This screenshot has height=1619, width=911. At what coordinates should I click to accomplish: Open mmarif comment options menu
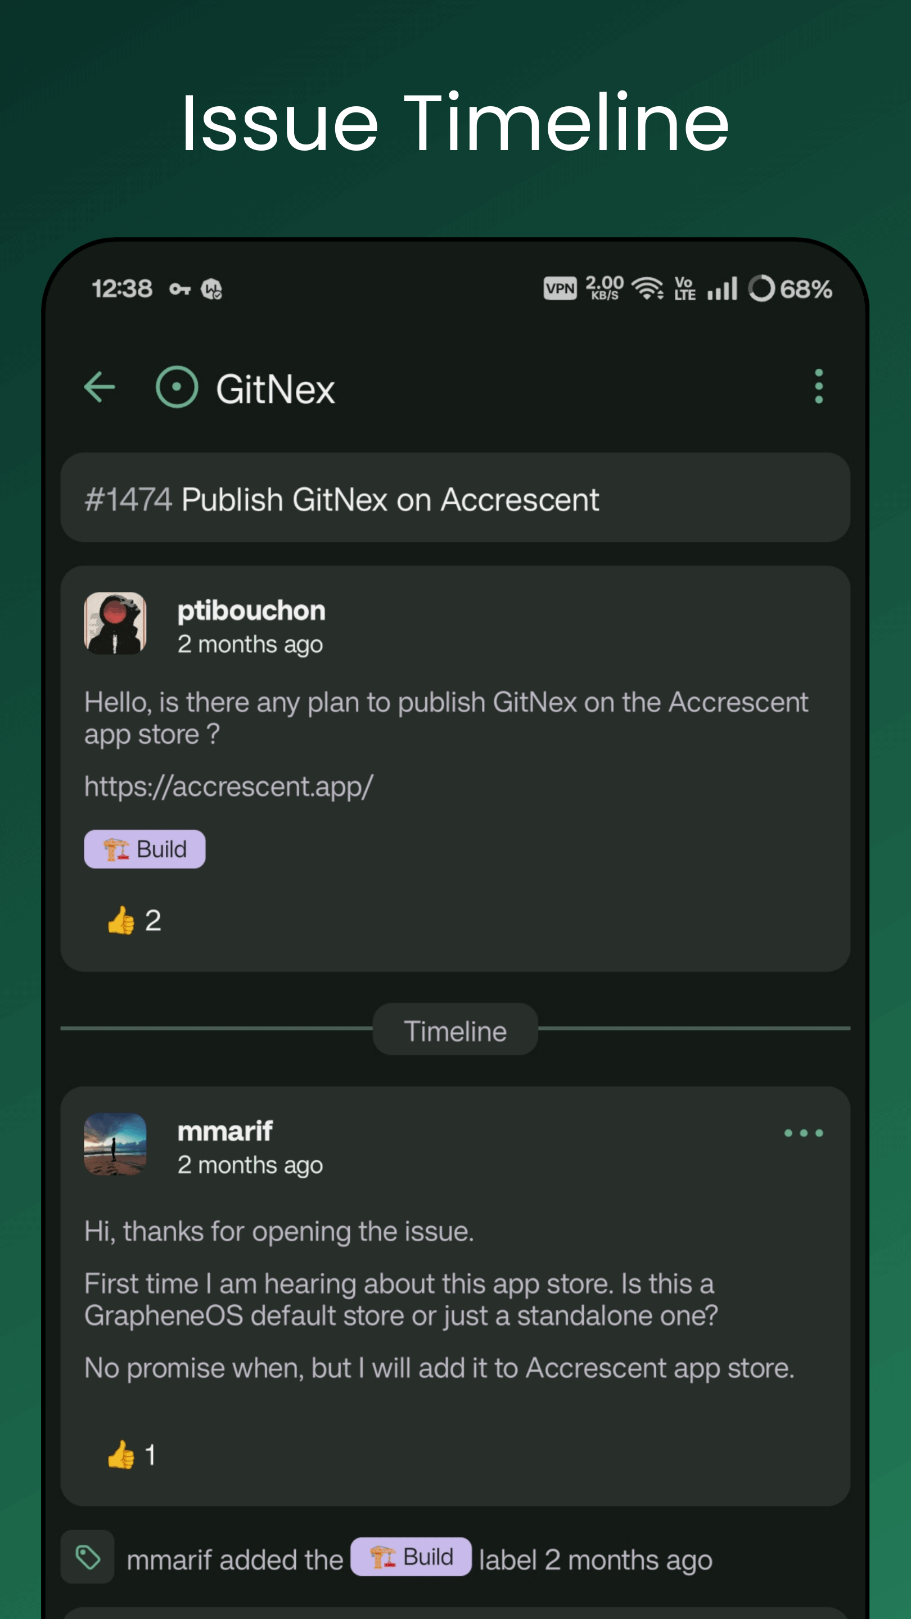[x=803, y=1133]
